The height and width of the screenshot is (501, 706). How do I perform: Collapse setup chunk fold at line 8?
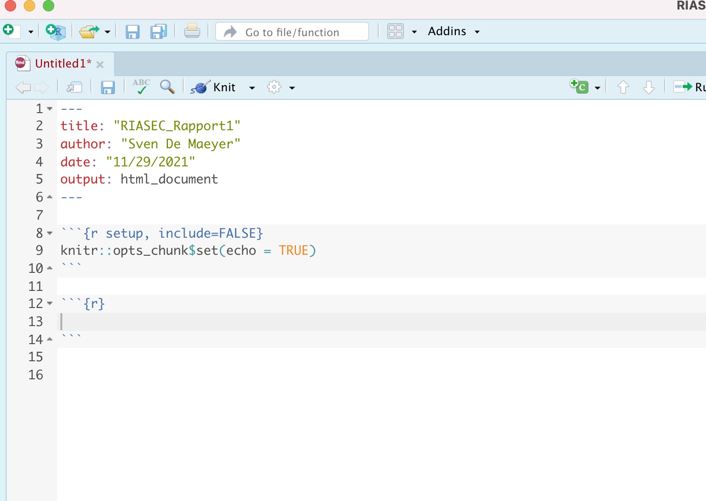[49, 233]
